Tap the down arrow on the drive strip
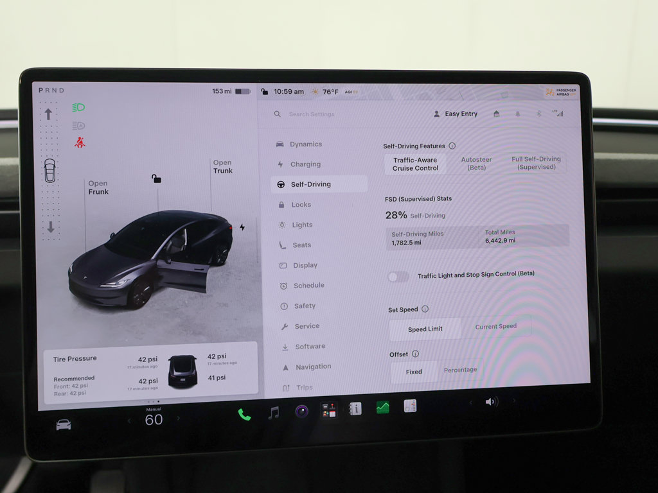The image size is (658, 493). point(50,227)
